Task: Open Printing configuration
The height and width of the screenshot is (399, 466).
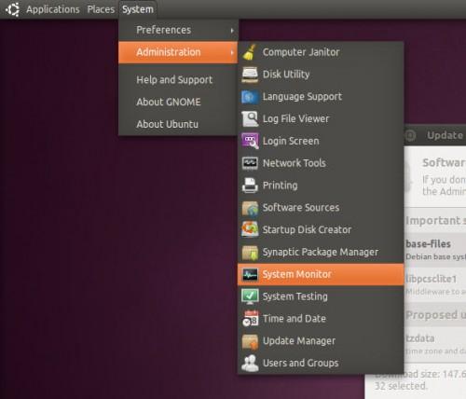Action: click(321, 186)
